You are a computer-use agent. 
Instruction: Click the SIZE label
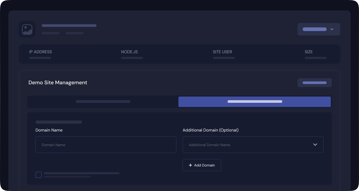click(308, 52)
